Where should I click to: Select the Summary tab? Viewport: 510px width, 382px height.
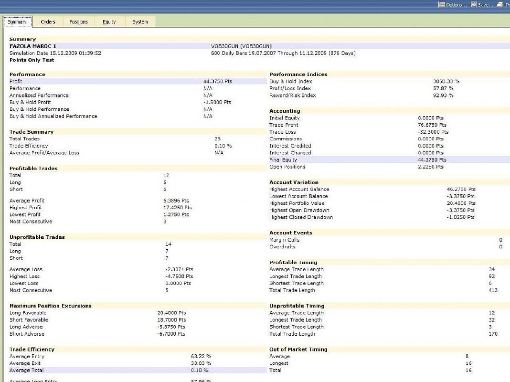coord(18,22)
